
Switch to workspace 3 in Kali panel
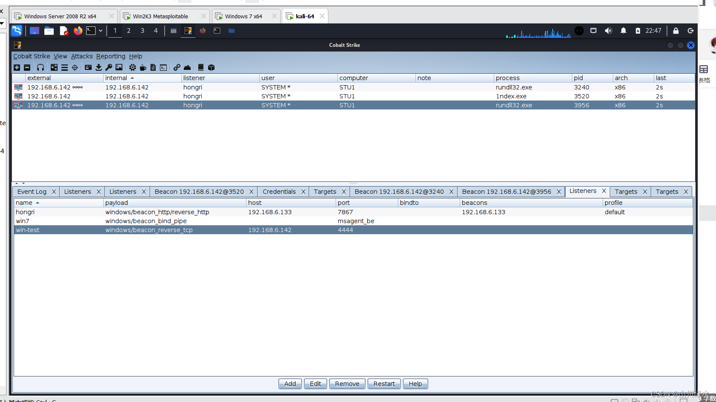(x=142, y=31)
